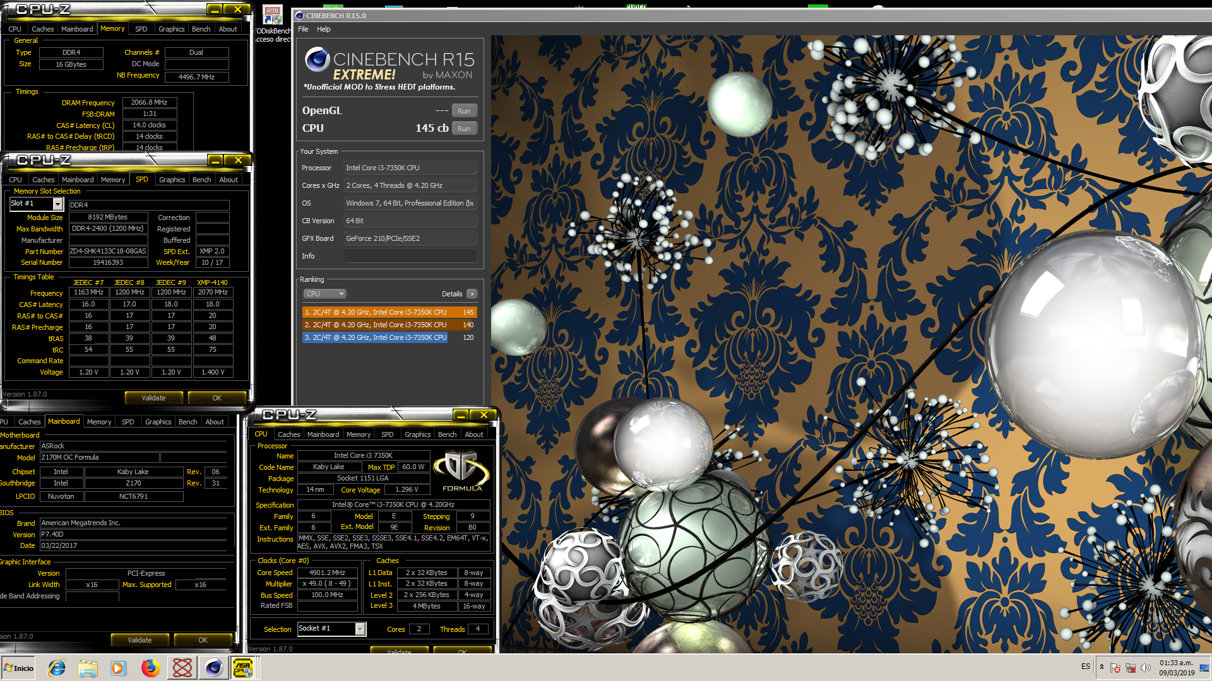Open CPU tab in SPD CPU-Z window
The width and height of the screenshot is (1212, 681).
coord(15,180)
